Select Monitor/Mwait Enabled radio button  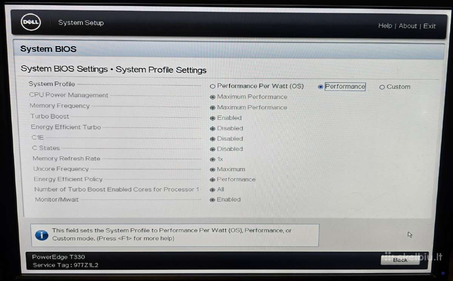coord(213,200)
